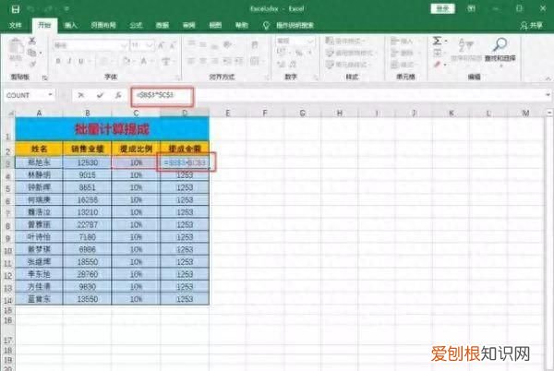Copy selection using the Copy icon
Viewport: 554px width, 371px height.
[x=32, y=53]
